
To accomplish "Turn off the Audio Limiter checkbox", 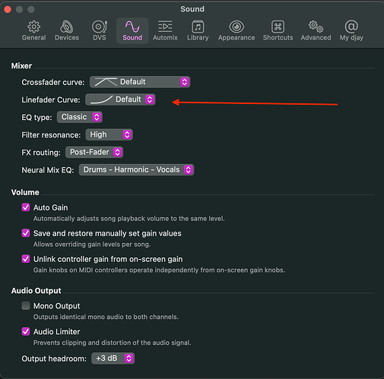I will (26, 332).
